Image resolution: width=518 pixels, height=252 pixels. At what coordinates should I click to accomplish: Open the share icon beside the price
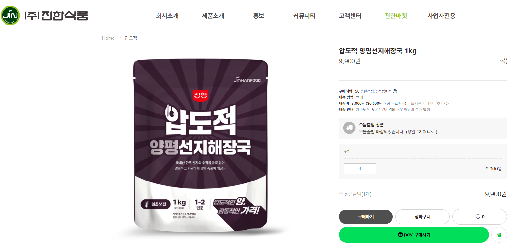point(503,61)
